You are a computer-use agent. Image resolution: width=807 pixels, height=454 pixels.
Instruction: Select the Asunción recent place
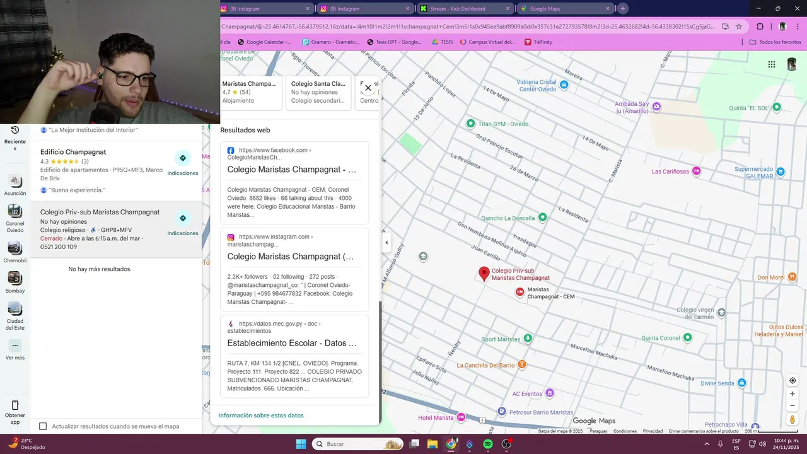pos(15,186)
